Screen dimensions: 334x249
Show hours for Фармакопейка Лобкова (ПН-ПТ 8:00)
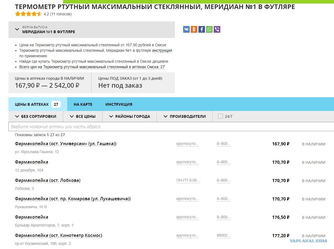point(188,181)
